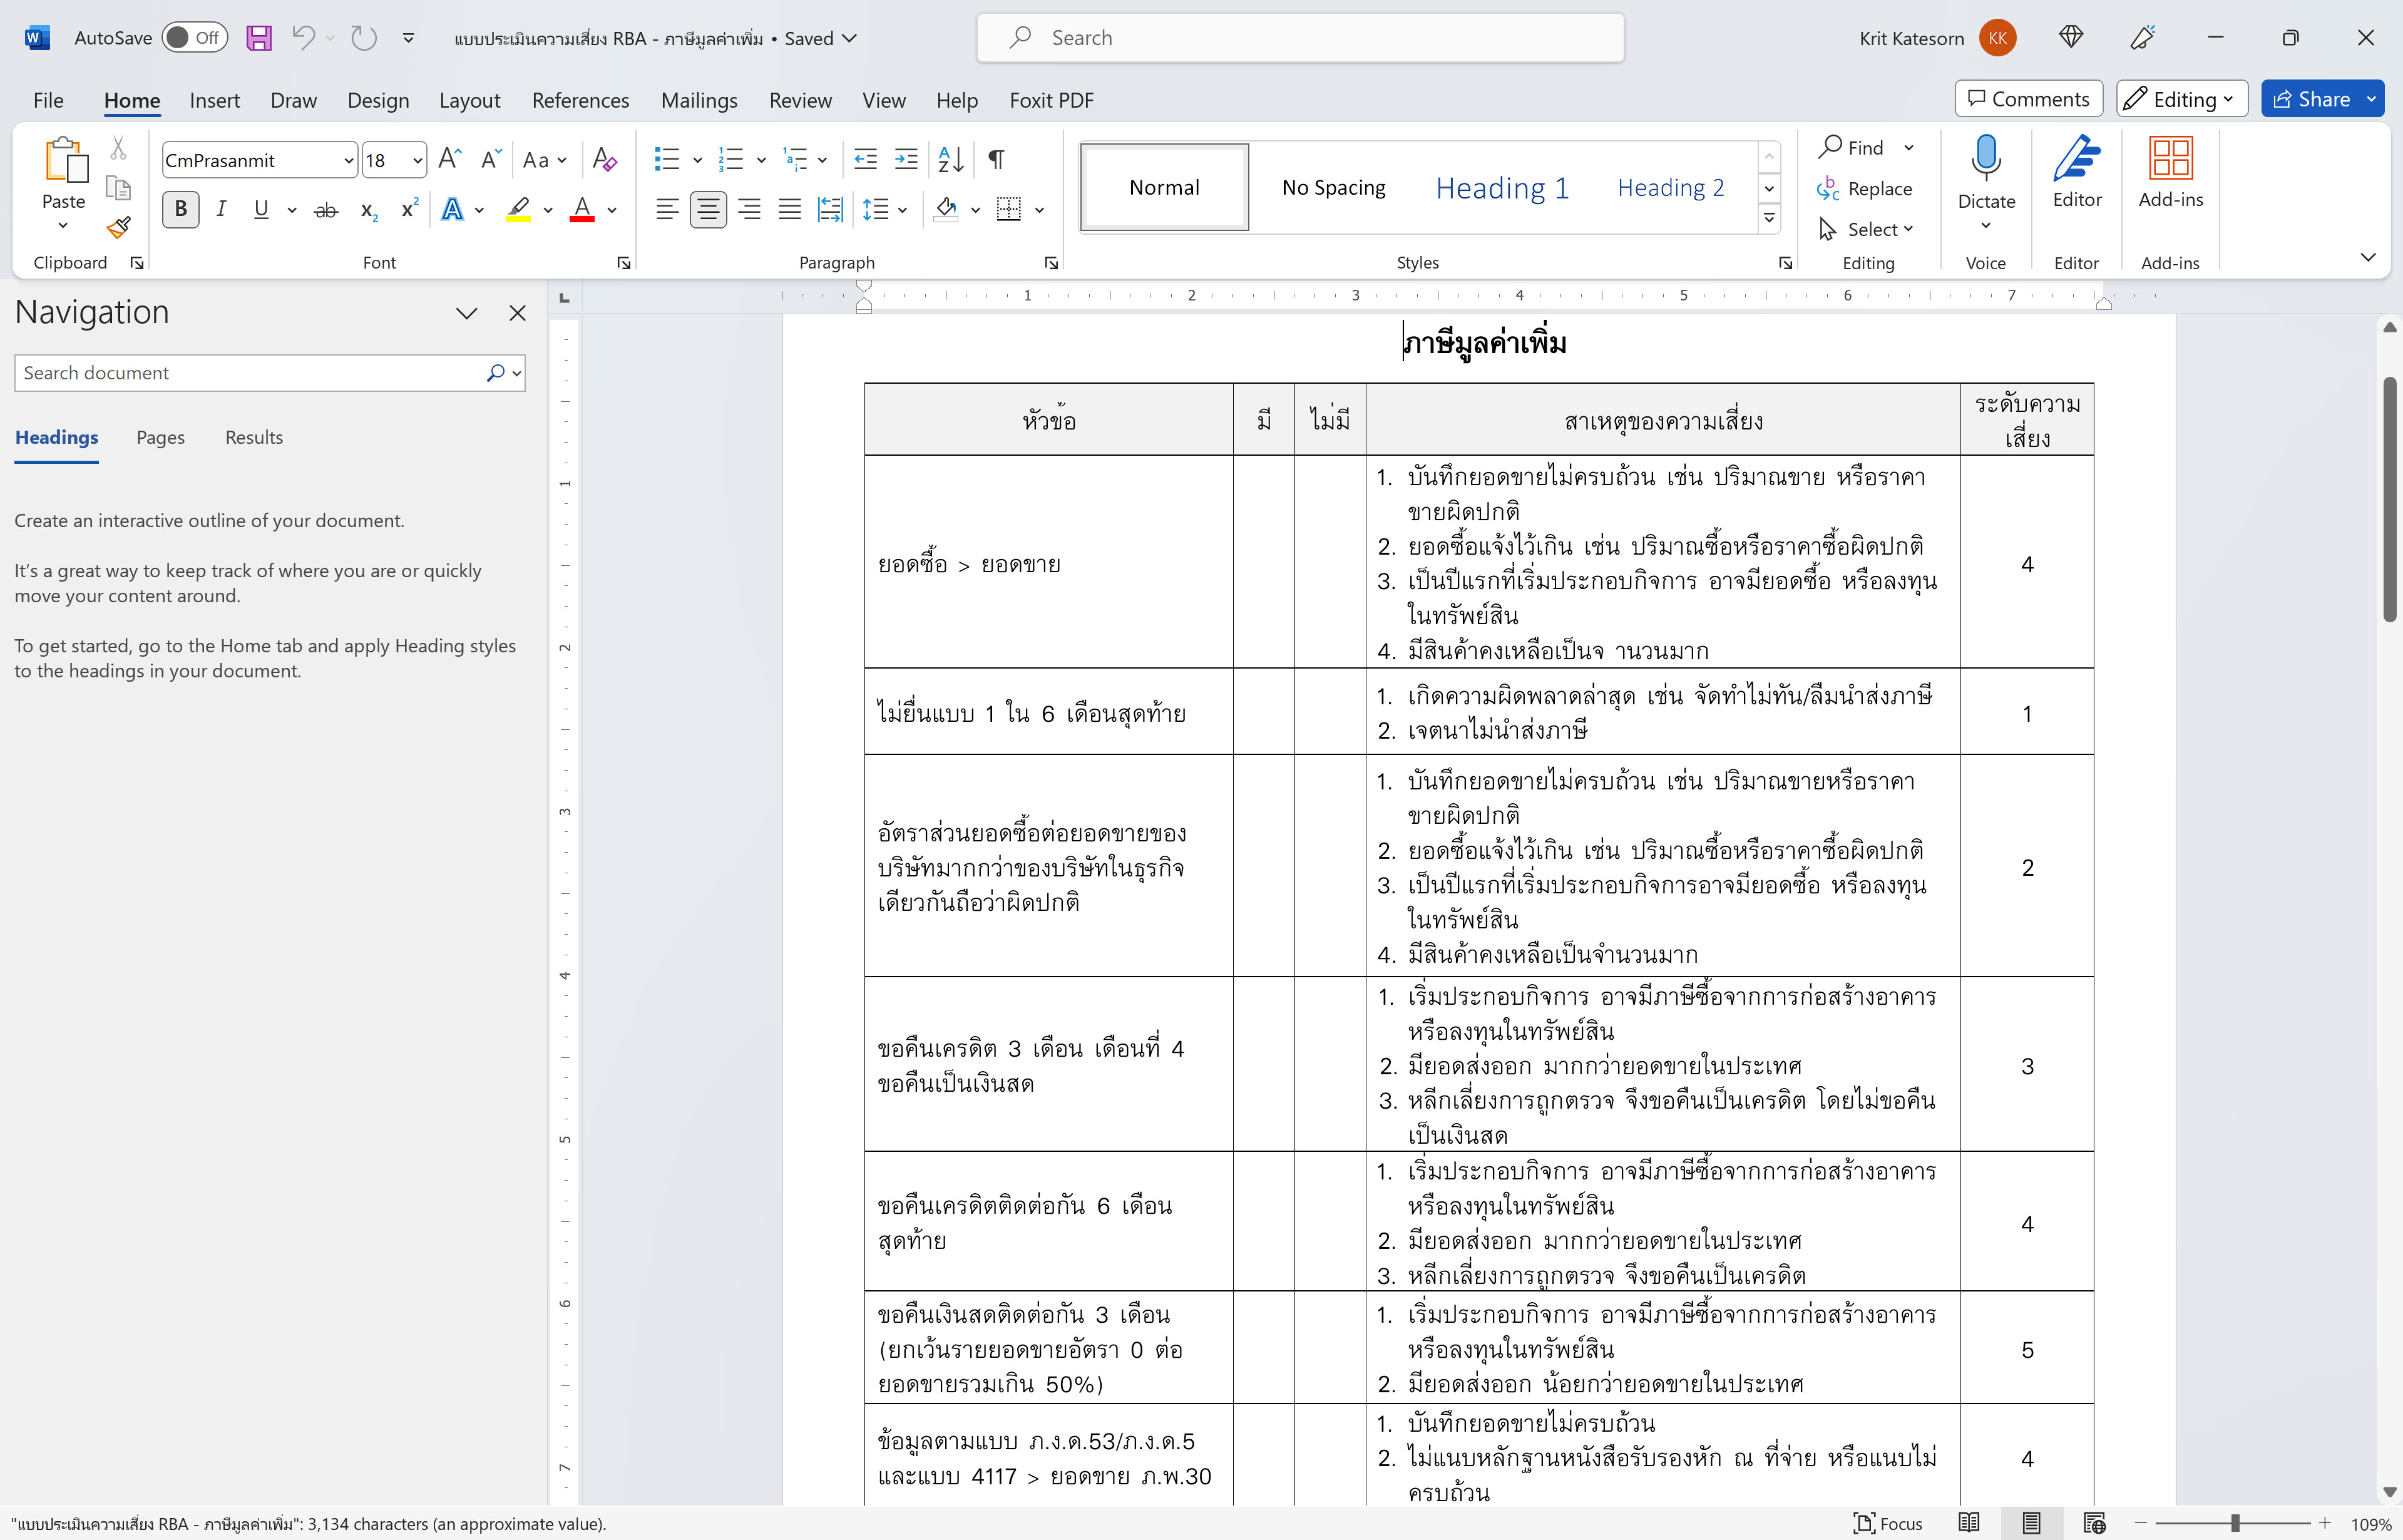Switch to Web Layout view in status bar
Image resolution: width=2403 pixels, height=1540 pixels.
(2094, 1523)
